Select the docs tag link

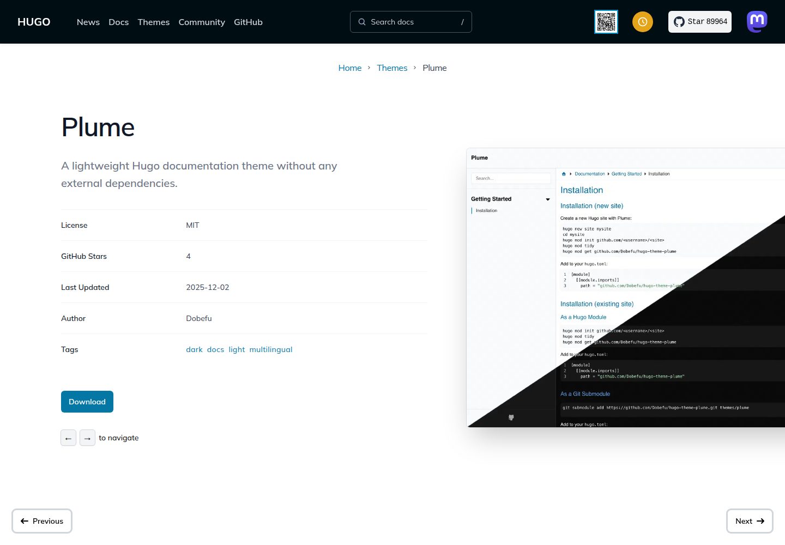215,349
